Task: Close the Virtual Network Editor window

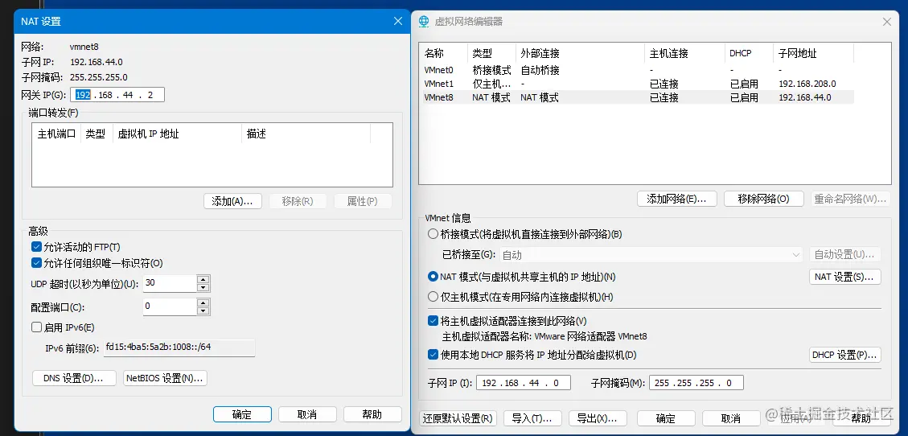Action: [886, 22]
